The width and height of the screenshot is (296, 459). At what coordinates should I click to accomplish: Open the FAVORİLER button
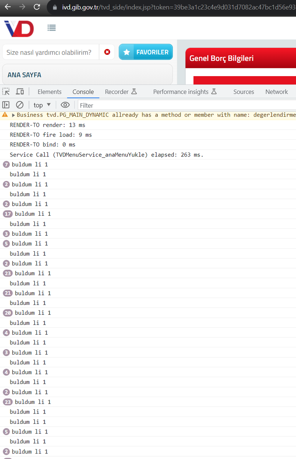click(146, 52)
